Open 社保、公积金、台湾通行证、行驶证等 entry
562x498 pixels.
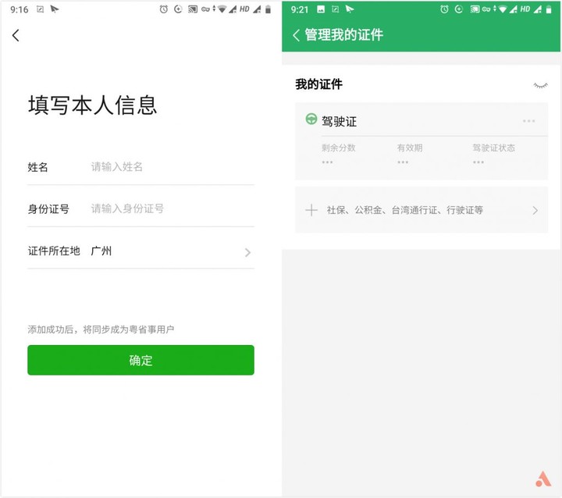pos(421,210)
